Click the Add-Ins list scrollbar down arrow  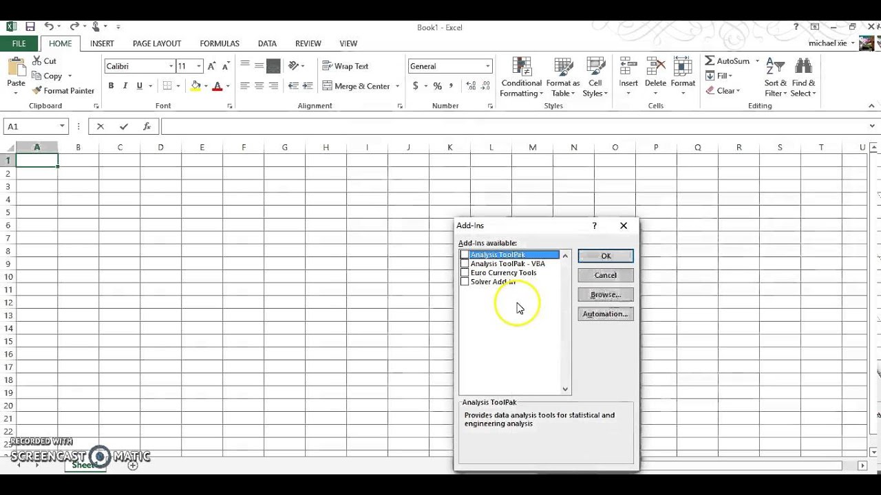pyautogui.click(x=566, y=389)
